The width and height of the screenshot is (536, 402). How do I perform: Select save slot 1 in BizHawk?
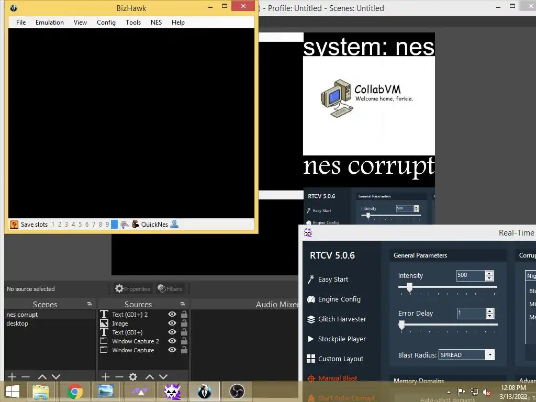(x=53, y=225)
